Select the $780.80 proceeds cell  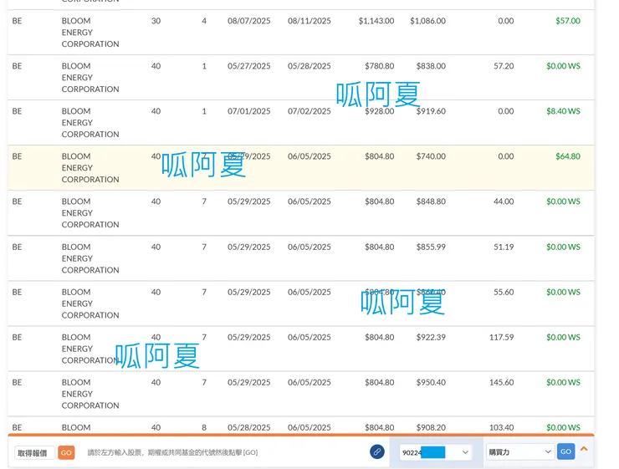click(380, 66)
